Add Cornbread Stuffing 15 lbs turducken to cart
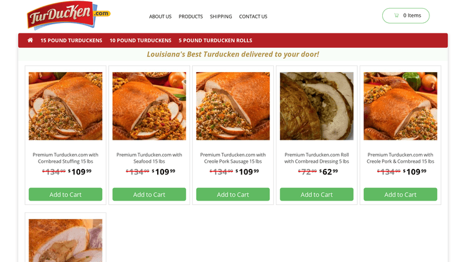Image resolution: width=466 pixels, height=262 pixels. pyautogui.click(x=65, y=194)
